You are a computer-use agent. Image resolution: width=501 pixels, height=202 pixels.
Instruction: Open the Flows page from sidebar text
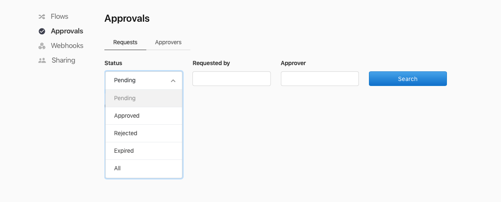60,17
